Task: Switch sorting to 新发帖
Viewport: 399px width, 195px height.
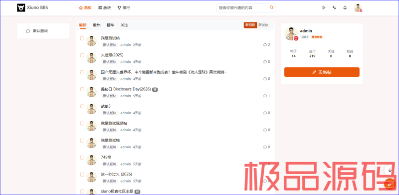Action: pos(263,25)
